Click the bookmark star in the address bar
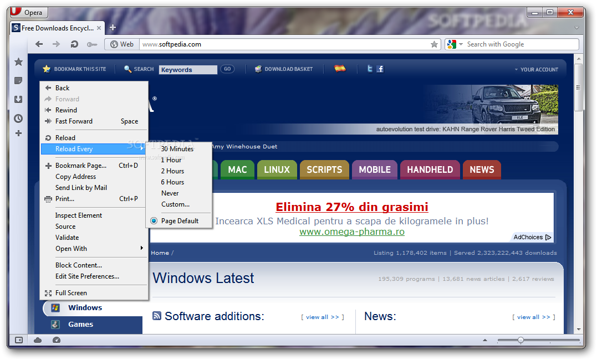This screenshot has height=360, width=597. pos(434,44)
